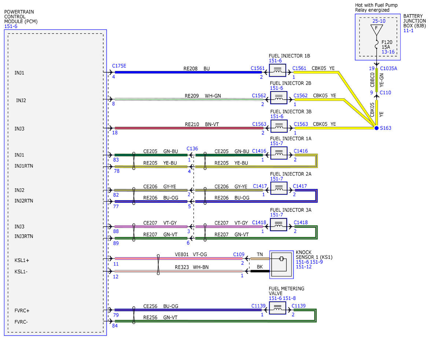Image resolution: width=440 pixels, height=340 pixels.
Task: Open the 151-8 link under Fuel Metering Valve
Action: pyautogui.click(x=289, y=298)
